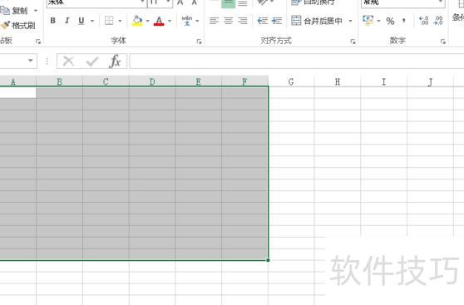The height and width of the screenshot is (305, 464).
Task: Select column I header
Action: (x=384, y=81)
